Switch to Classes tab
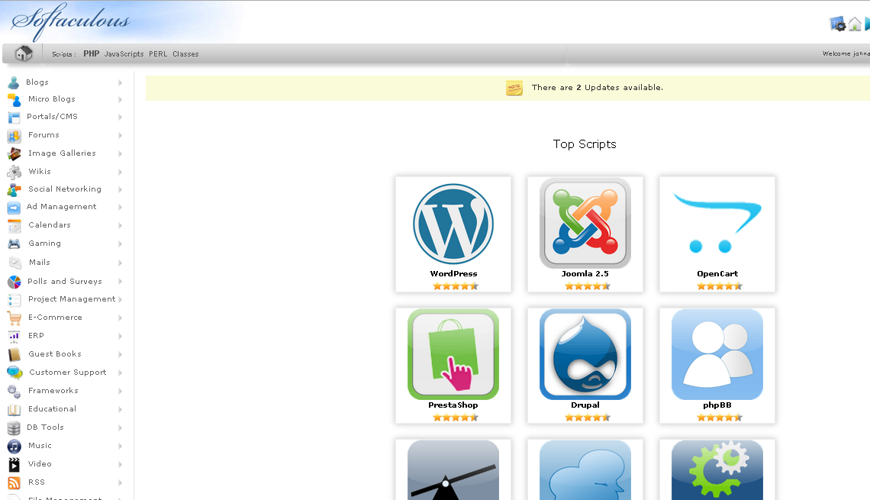 [185, 54]
